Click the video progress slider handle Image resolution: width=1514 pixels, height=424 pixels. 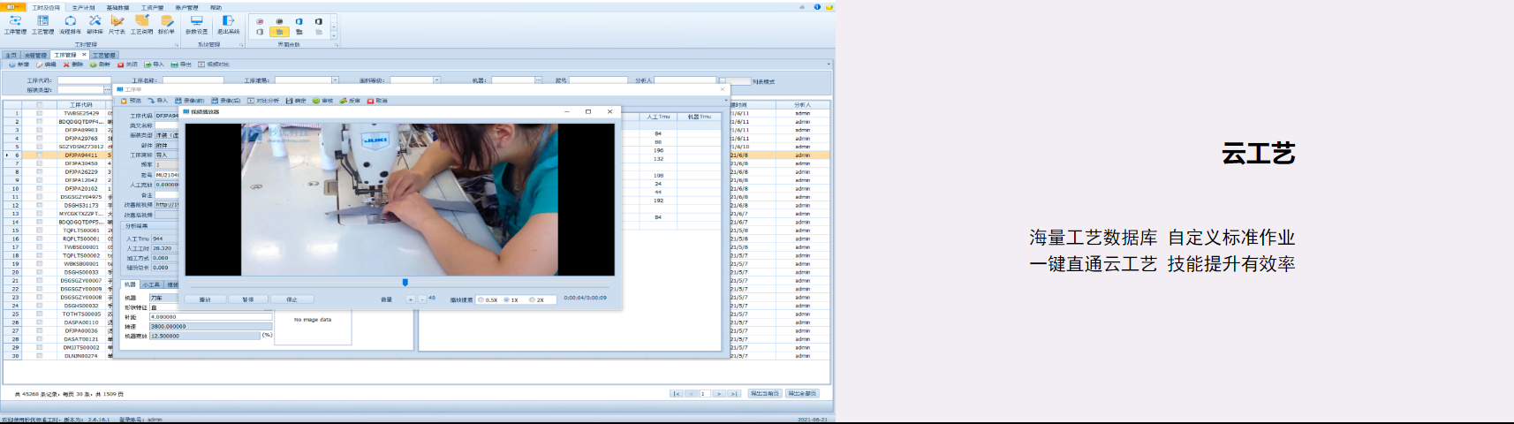405,283
